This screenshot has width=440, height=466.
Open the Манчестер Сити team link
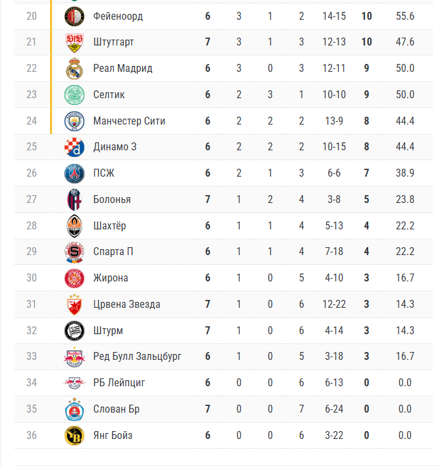click(129, 121)
